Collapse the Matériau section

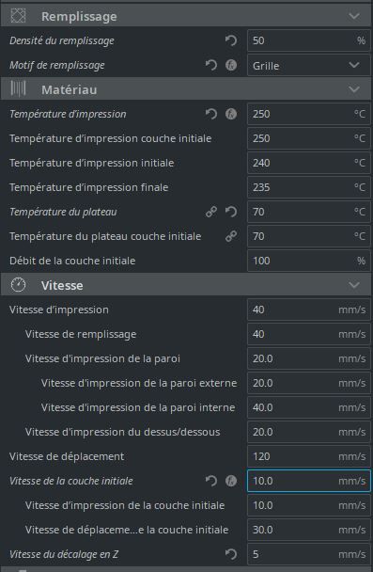pyautogui.click(x=353, y=89)
